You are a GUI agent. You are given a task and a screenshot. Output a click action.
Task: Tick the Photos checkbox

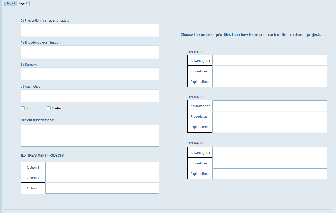[x=49, y=108]
